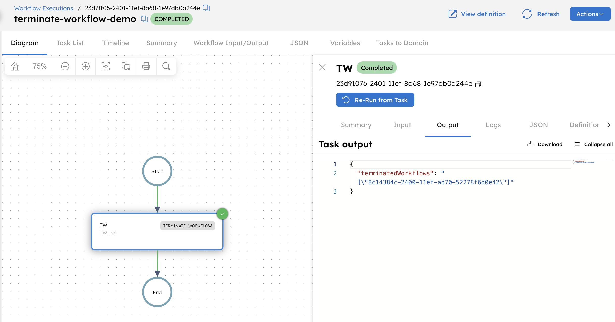The width and height of the screenshot is (615, 322).
Task: Click the green checkmark on TW node
Action: coord(222,214)
